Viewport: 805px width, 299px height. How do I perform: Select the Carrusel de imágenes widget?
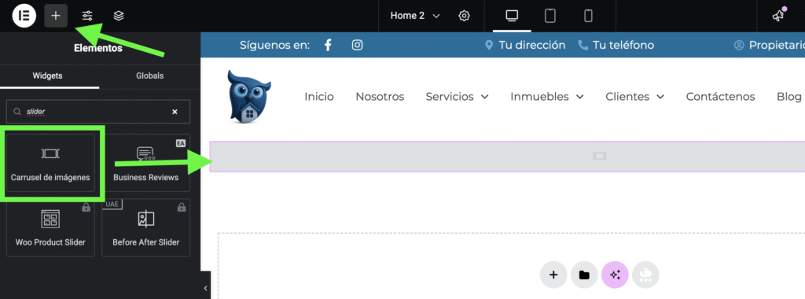point(50,163)
